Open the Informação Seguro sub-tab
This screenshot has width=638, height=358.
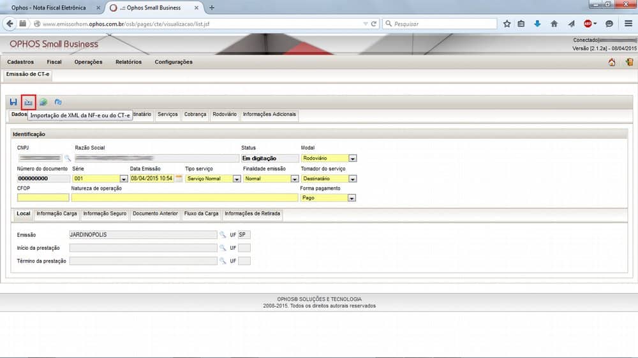(x=105, y=214)
